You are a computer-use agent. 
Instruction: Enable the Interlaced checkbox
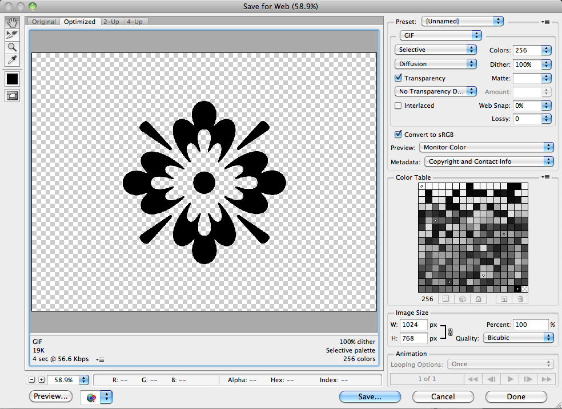pyautogui.click(x=399, y=106)
